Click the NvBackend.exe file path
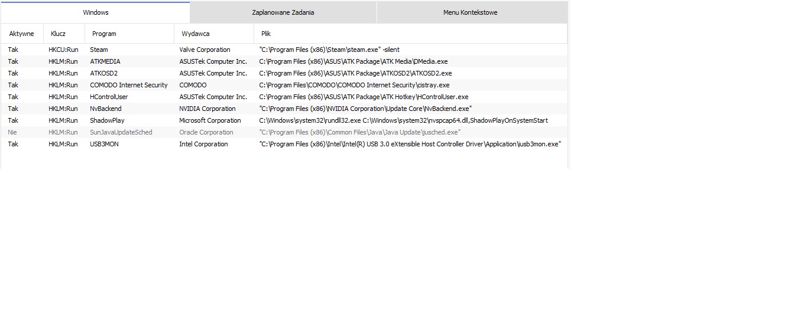 pos(365,109)
